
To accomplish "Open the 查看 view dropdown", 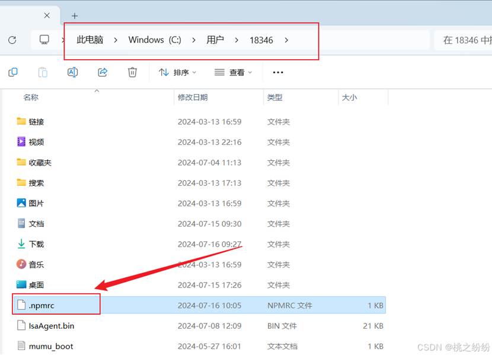I will [233, 72].
